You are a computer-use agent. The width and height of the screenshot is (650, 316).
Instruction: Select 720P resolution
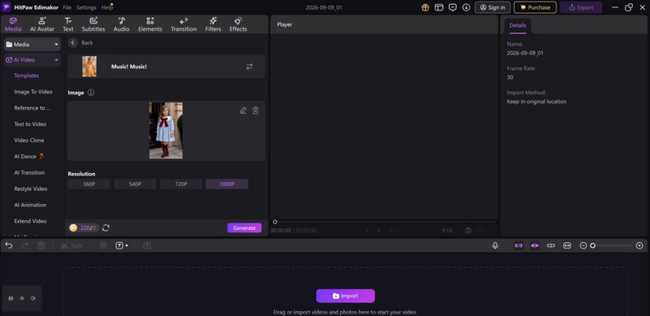181,184
